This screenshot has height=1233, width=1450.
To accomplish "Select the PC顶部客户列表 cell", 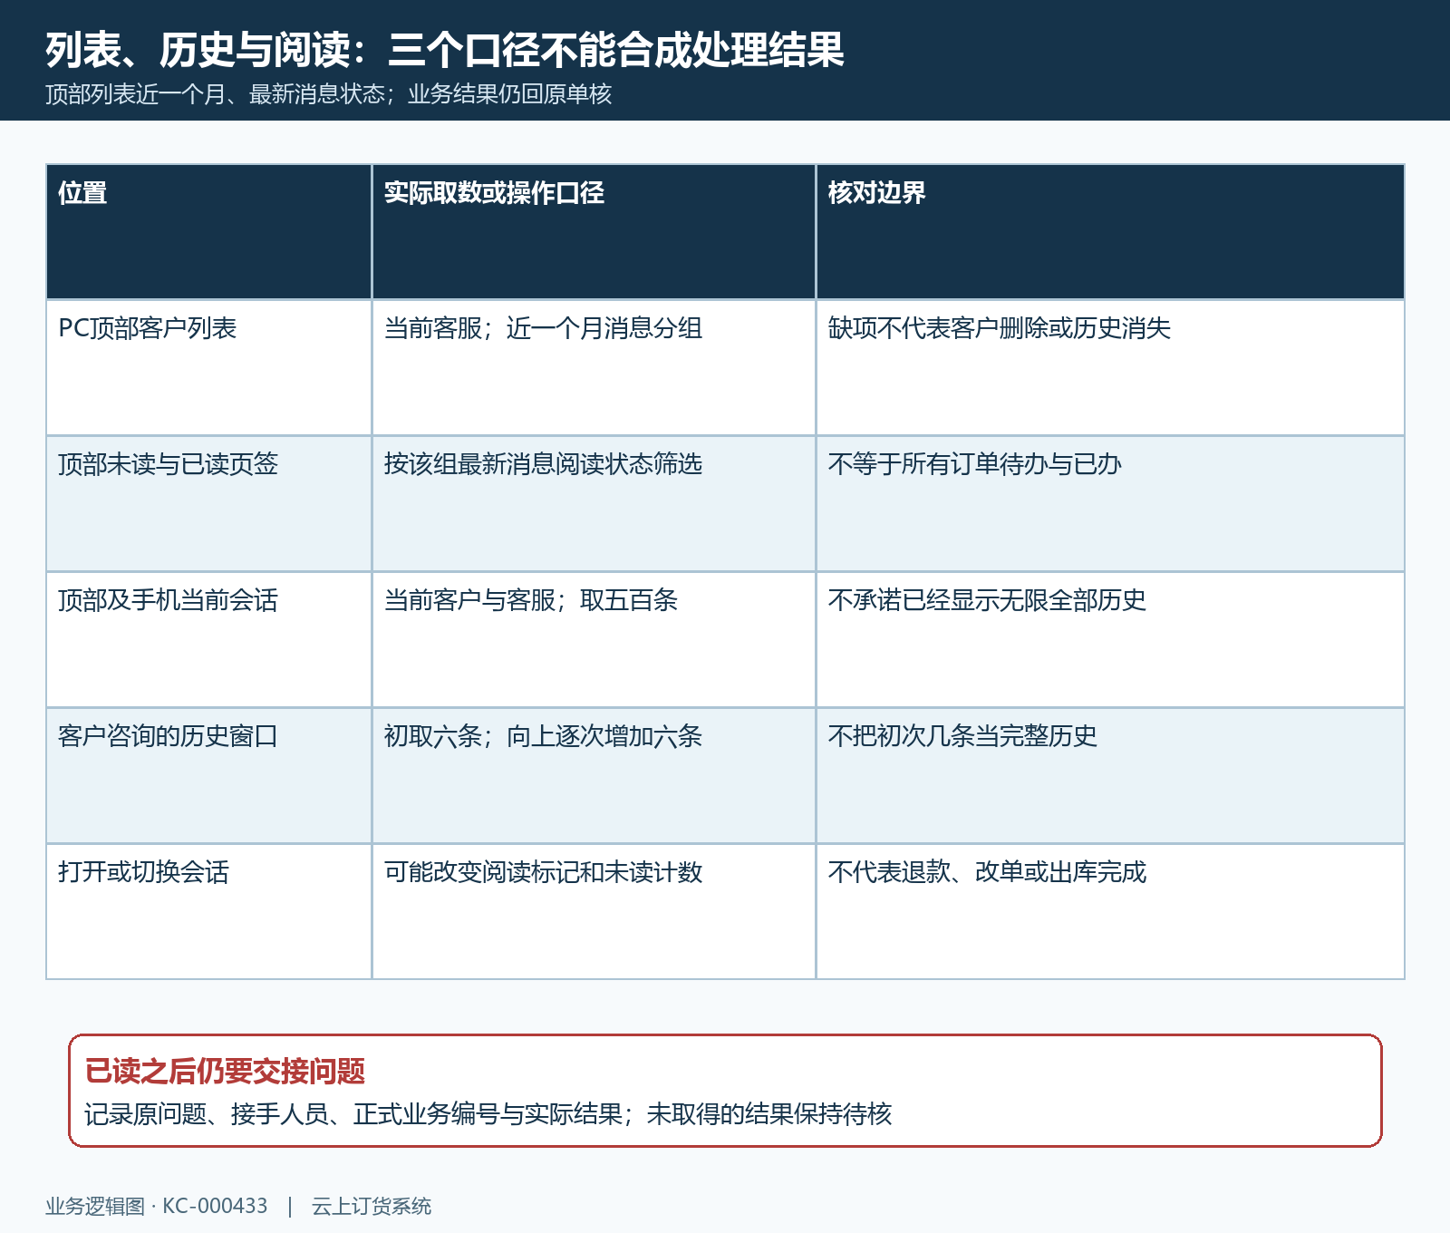I will (209, 368).
